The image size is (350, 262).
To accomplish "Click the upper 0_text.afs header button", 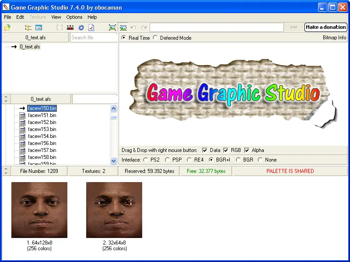I will point(35,38).
